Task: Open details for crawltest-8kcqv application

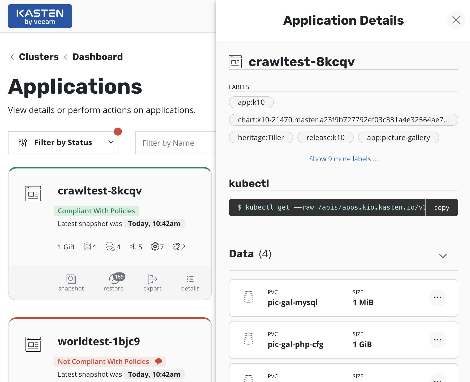Action: [190, 279]
